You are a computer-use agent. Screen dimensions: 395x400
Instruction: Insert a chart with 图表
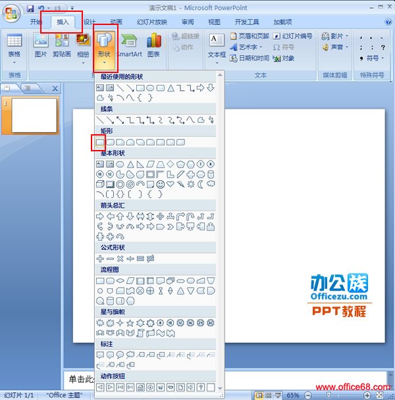pyautogui.click(x=153, y=45)
